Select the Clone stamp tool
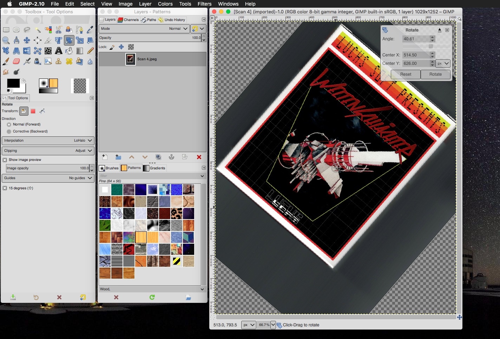 pyautogui.click(x=59, y=61)
